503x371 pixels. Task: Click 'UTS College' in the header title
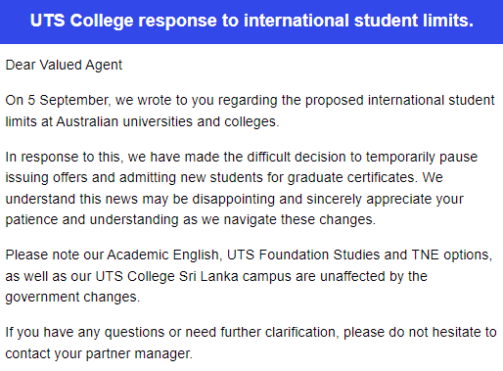(x=82, y=21)
